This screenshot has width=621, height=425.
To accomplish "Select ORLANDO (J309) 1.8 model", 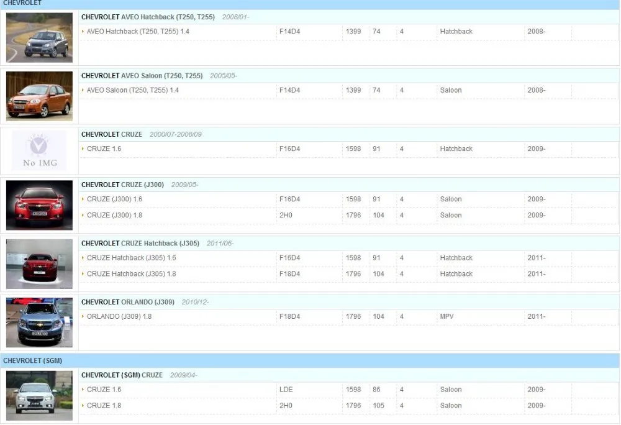I will (119, 316).
